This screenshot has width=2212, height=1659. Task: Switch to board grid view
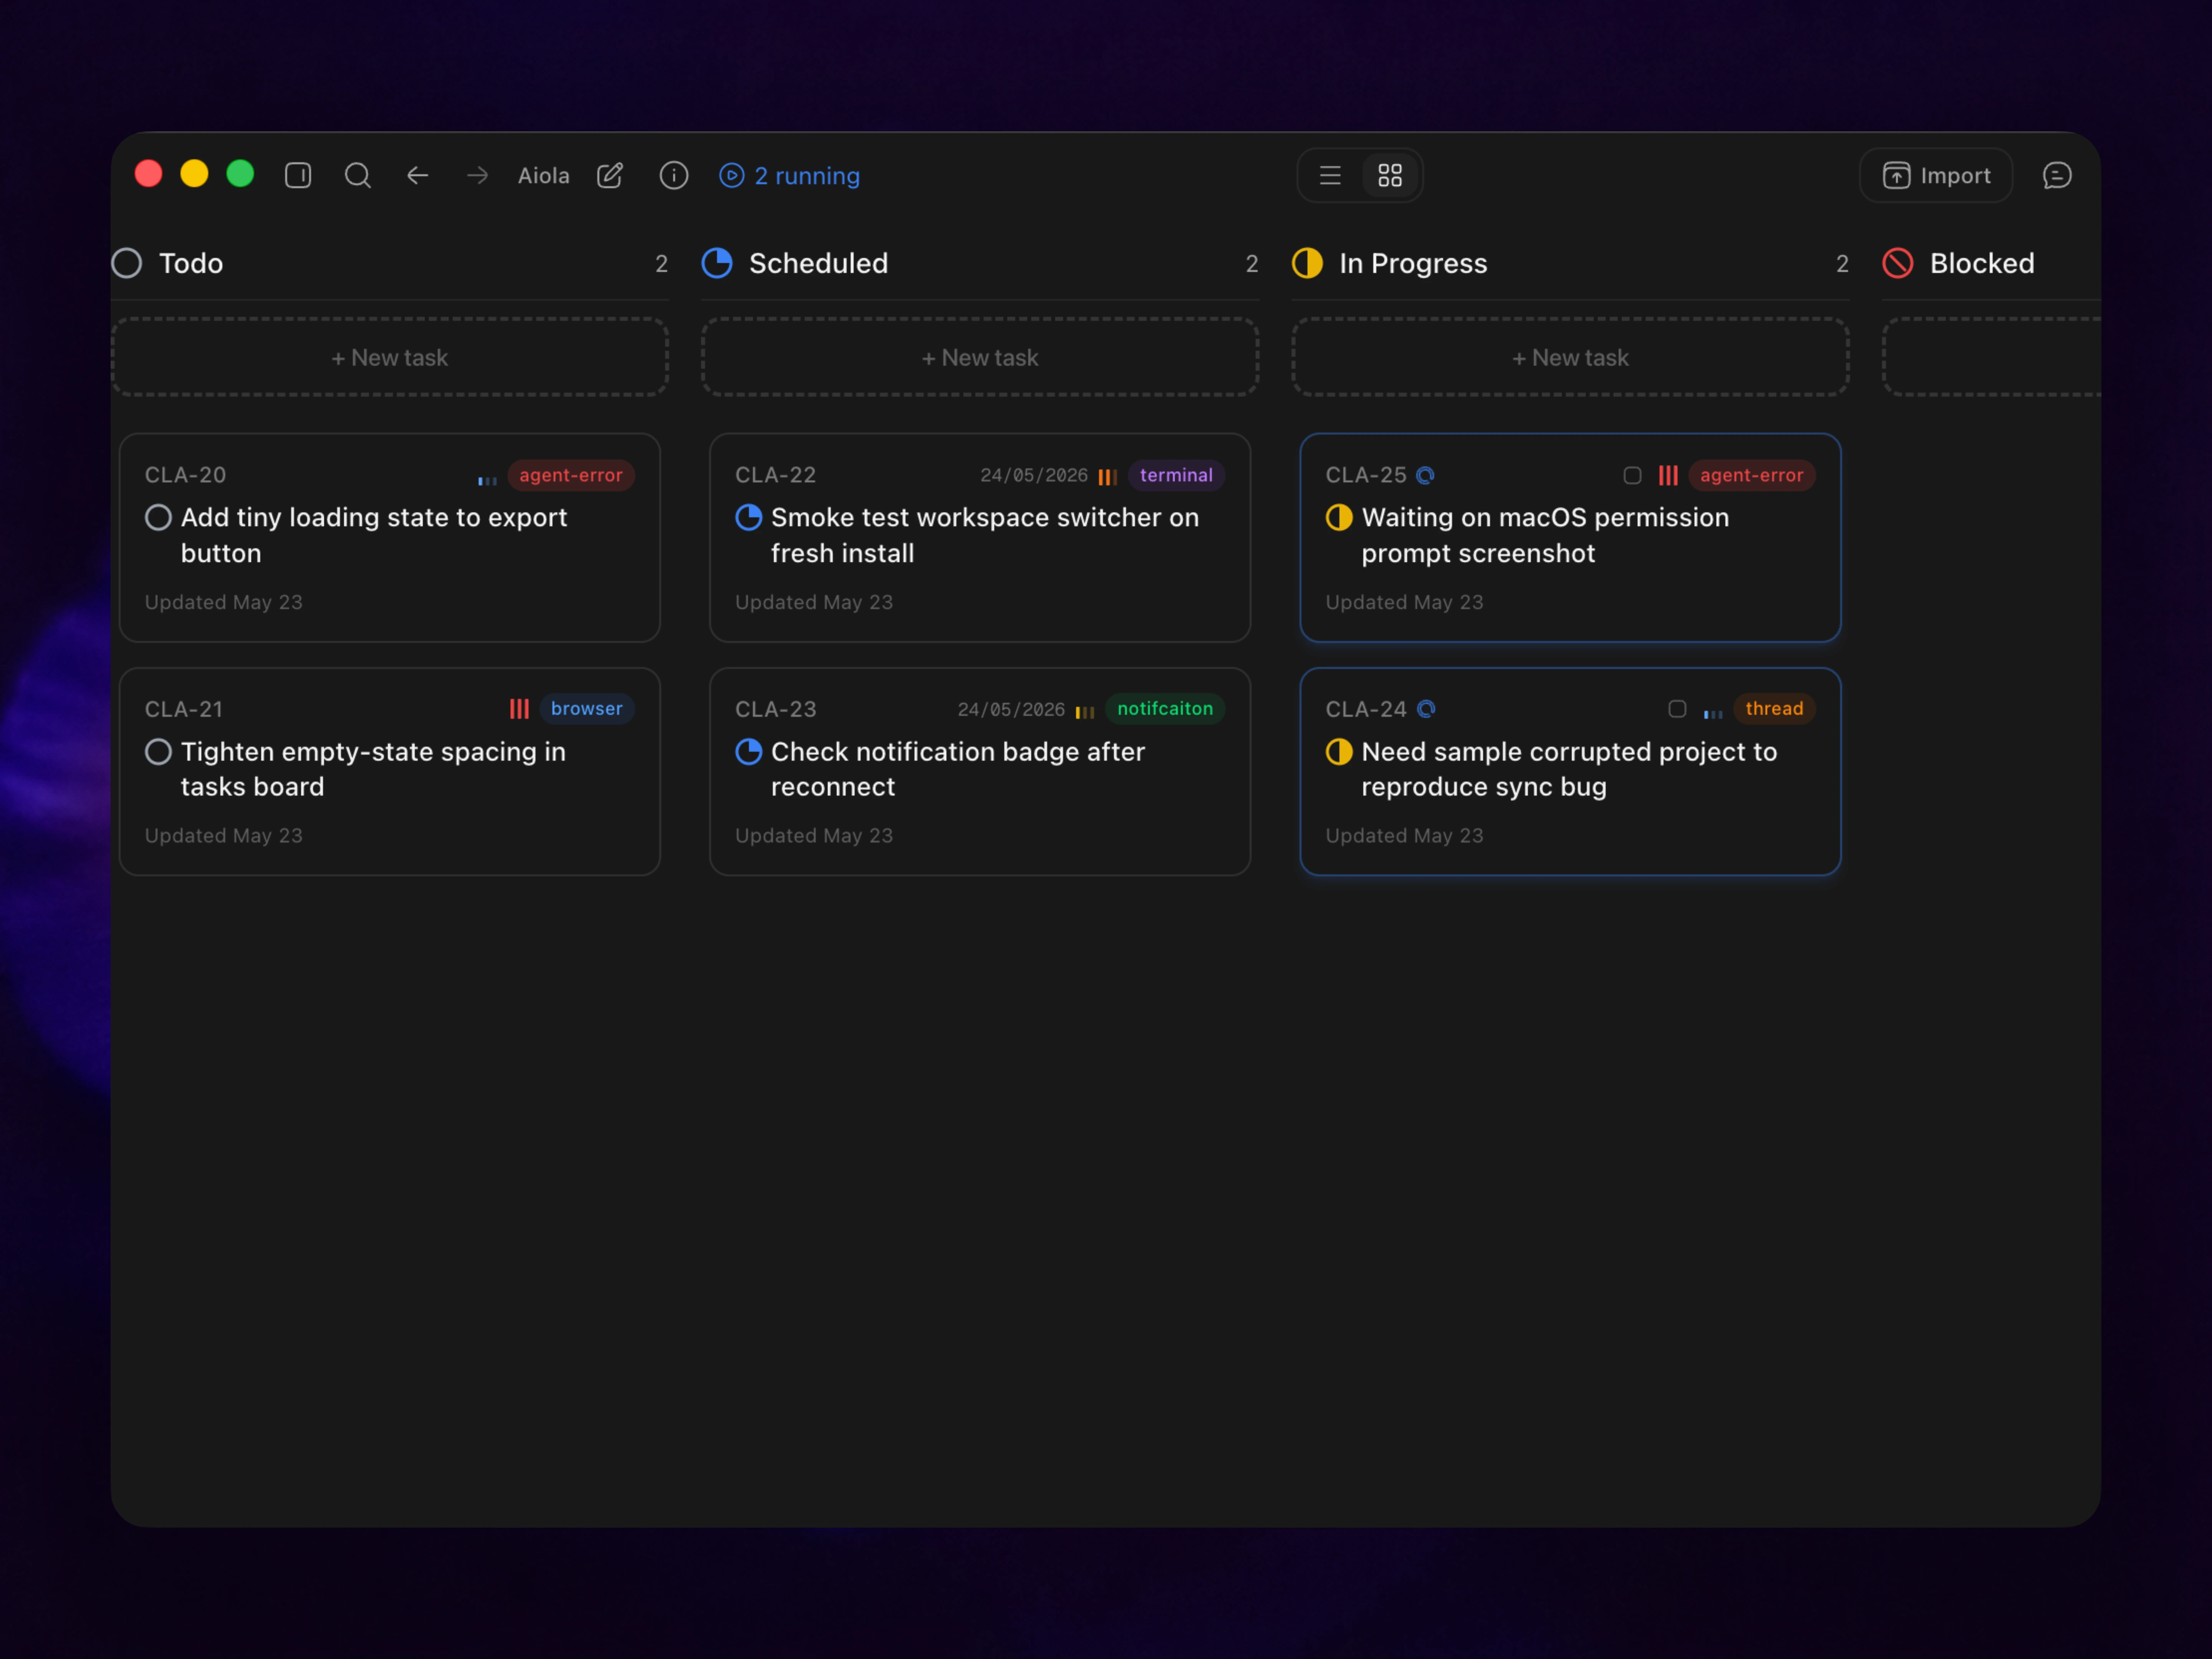[x=1390, y=176]
